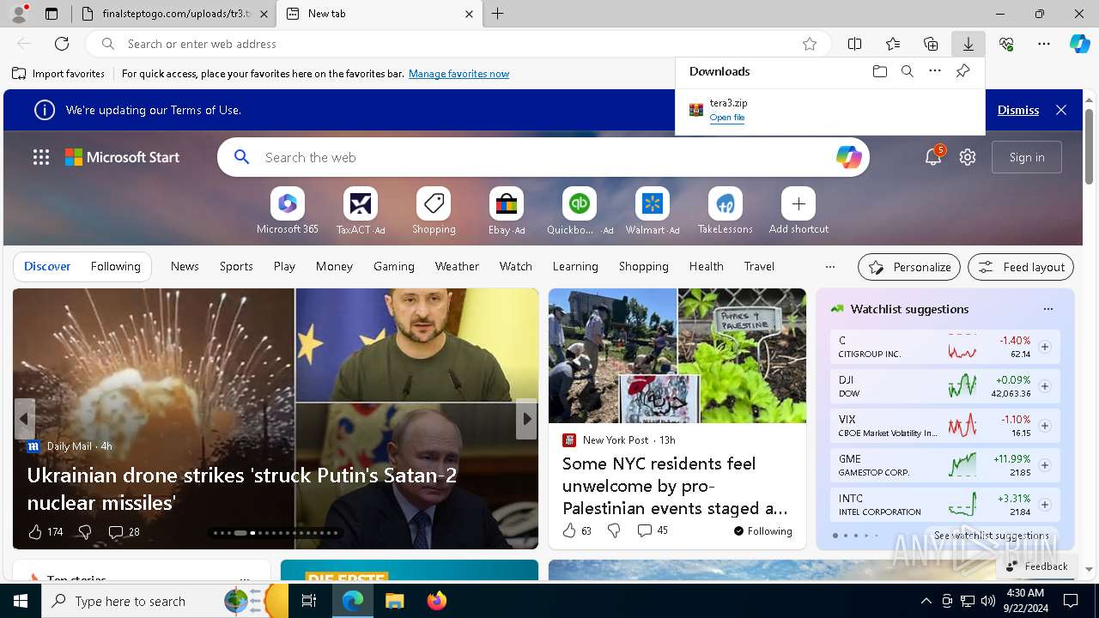The width and height of the screenshot is (1099, 618).
Task: Click the Personalize button
Action: coord(909,267)
